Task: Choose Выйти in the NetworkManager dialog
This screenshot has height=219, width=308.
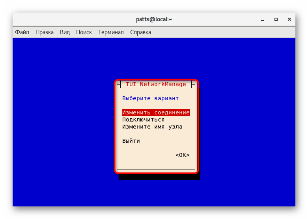Action: pos(131,141)
